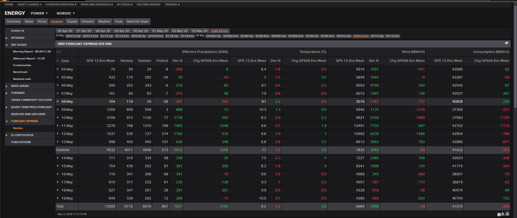The height and width of the screenshot is (218, 517).
Task: Switch to the Weather tab
Action: coord(104,22)
